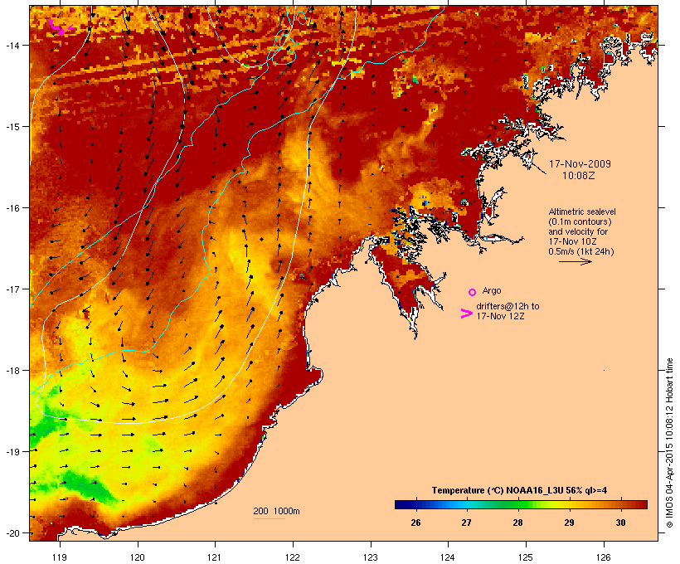This screenshot has width=680, height=564.
Task: Click the 'Argo' legend label
Action: pos(492,290)
